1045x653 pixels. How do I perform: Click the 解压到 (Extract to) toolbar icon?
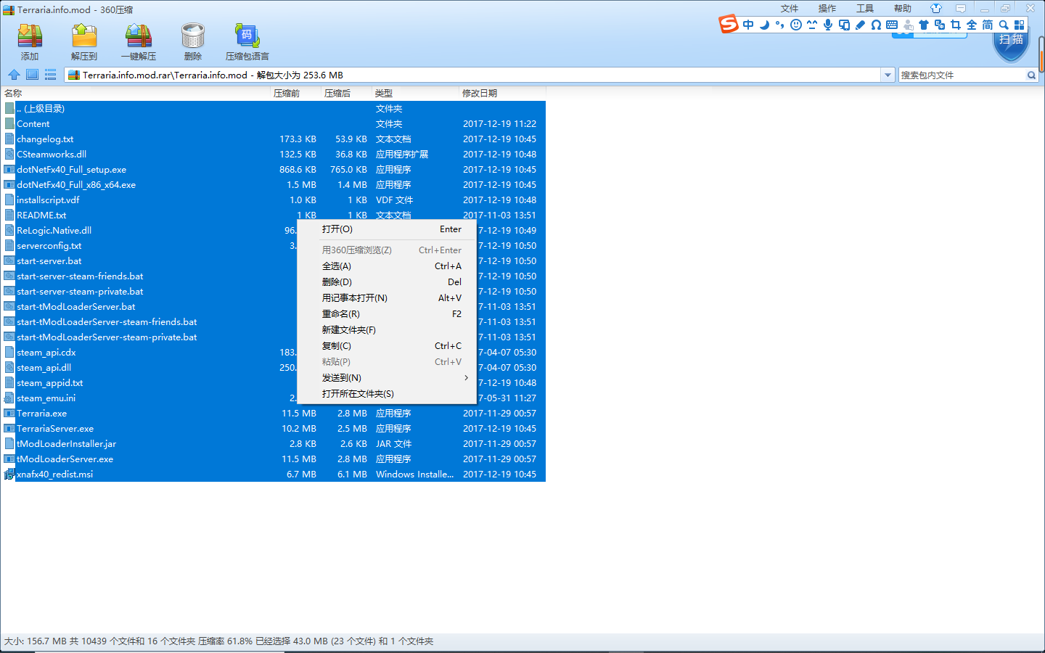click(84, 36)
